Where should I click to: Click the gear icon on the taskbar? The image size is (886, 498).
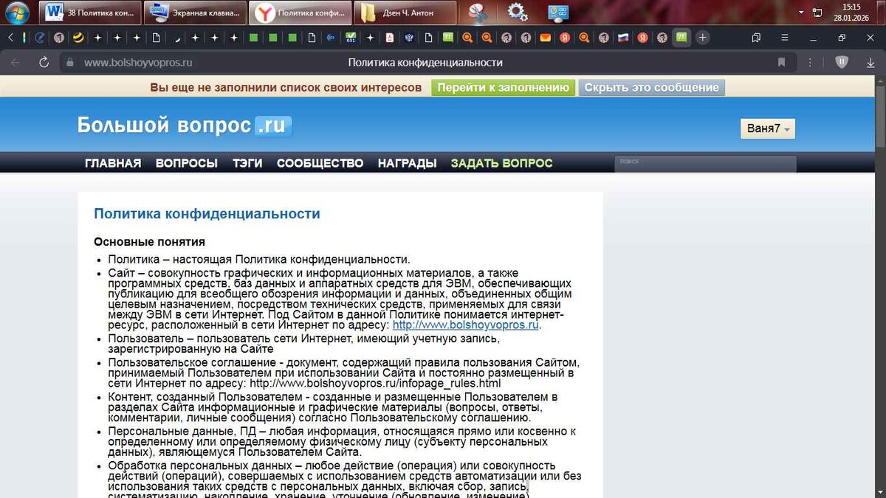[518, 13]
